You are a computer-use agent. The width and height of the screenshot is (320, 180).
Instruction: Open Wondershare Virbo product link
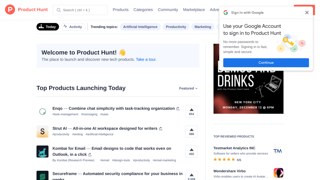230,171
